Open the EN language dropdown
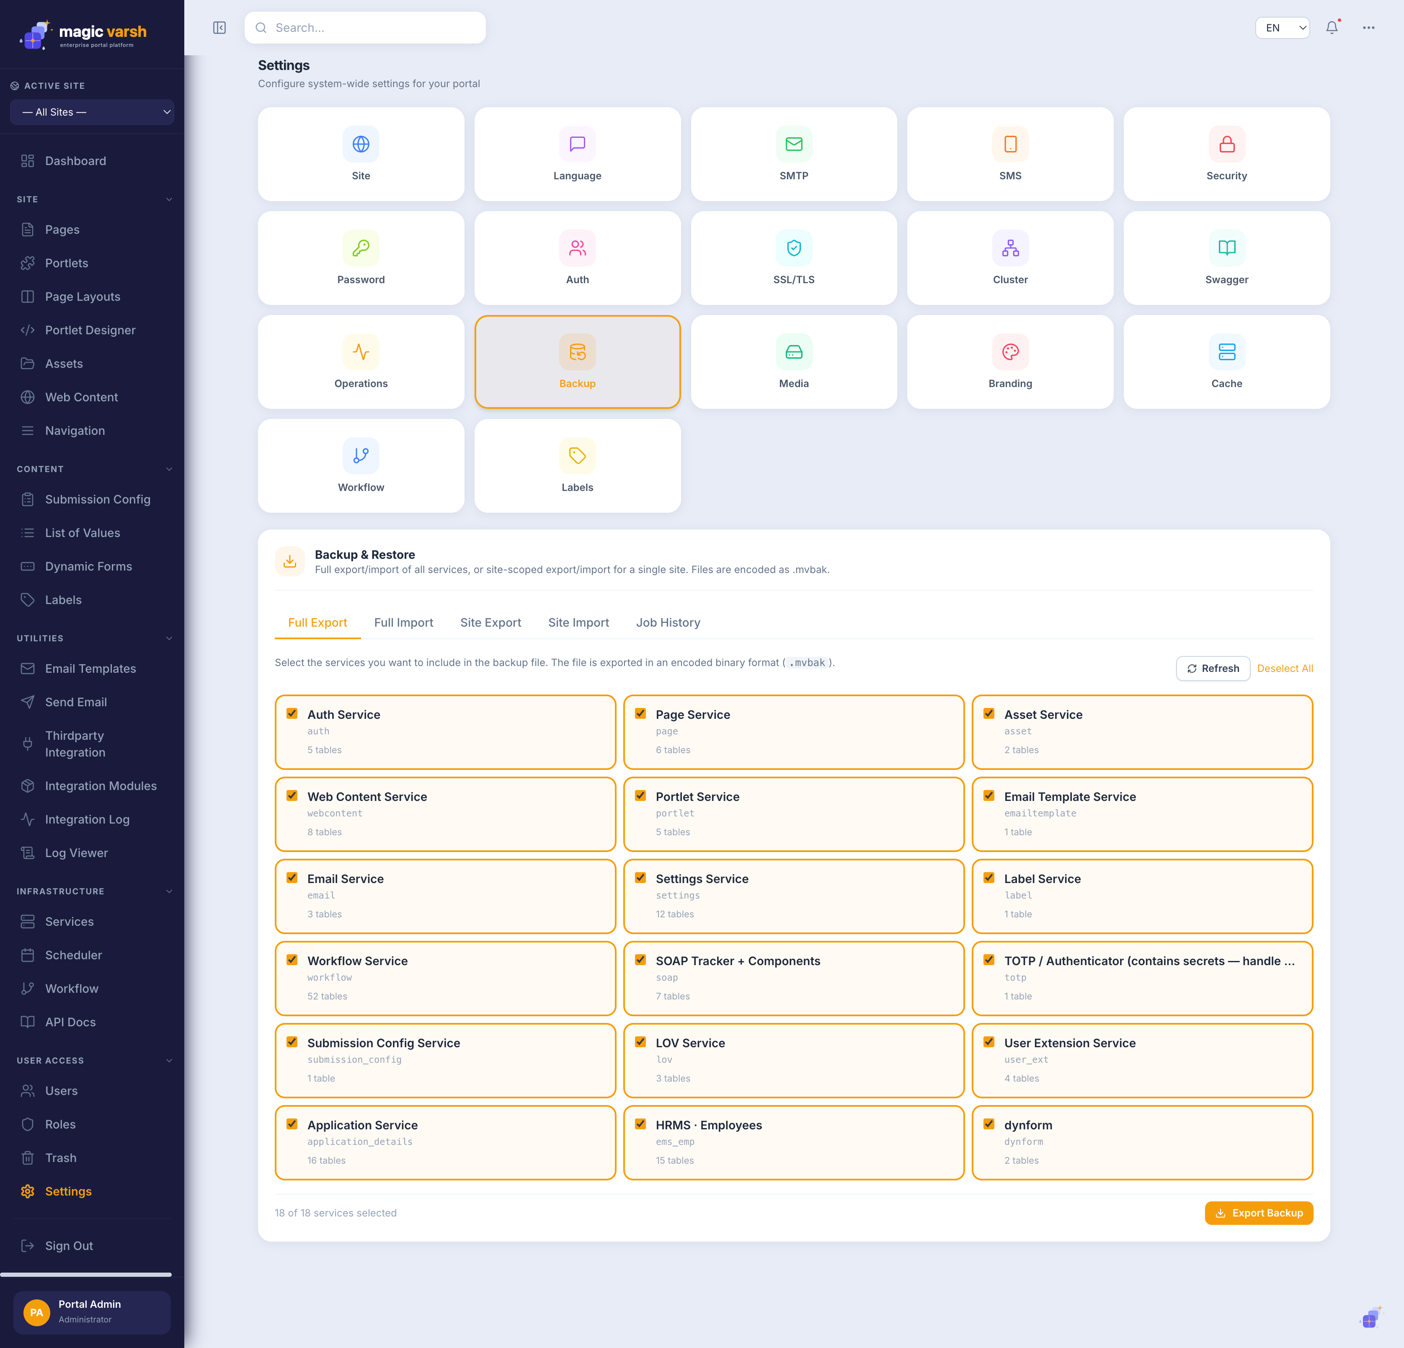The height and width of the screenshot is (1348, 1404). click(x=1282, y=28)
